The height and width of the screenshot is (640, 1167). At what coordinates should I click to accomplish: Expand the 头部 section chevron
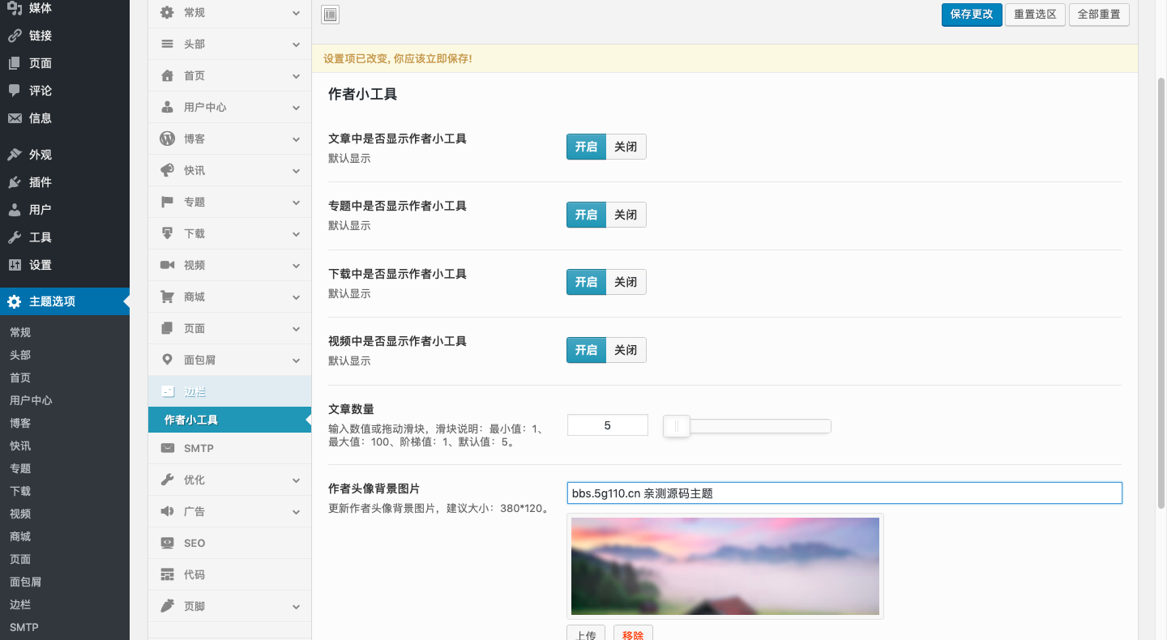tap(297, 45)
